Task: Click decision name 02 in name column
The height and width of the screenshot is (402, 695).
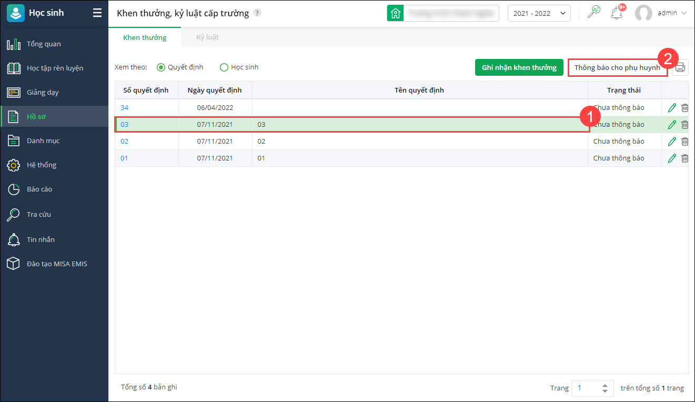Action: pyautogui.click(x=261, y=142)
